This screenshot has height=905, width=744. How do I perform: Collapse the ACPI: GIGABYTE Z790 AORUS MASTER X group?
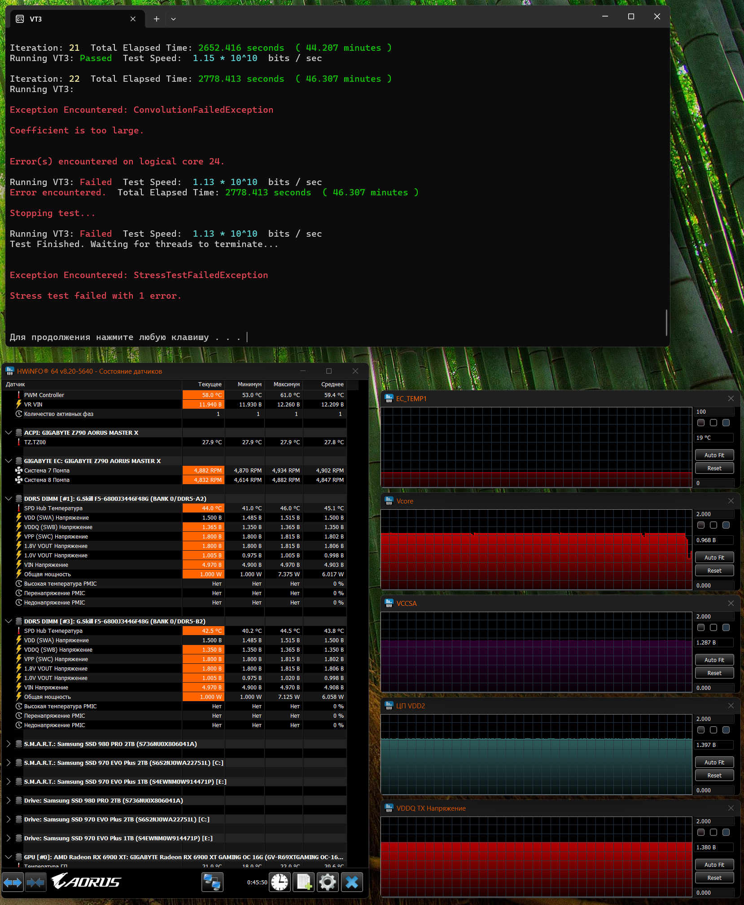(x=9, y=433)
